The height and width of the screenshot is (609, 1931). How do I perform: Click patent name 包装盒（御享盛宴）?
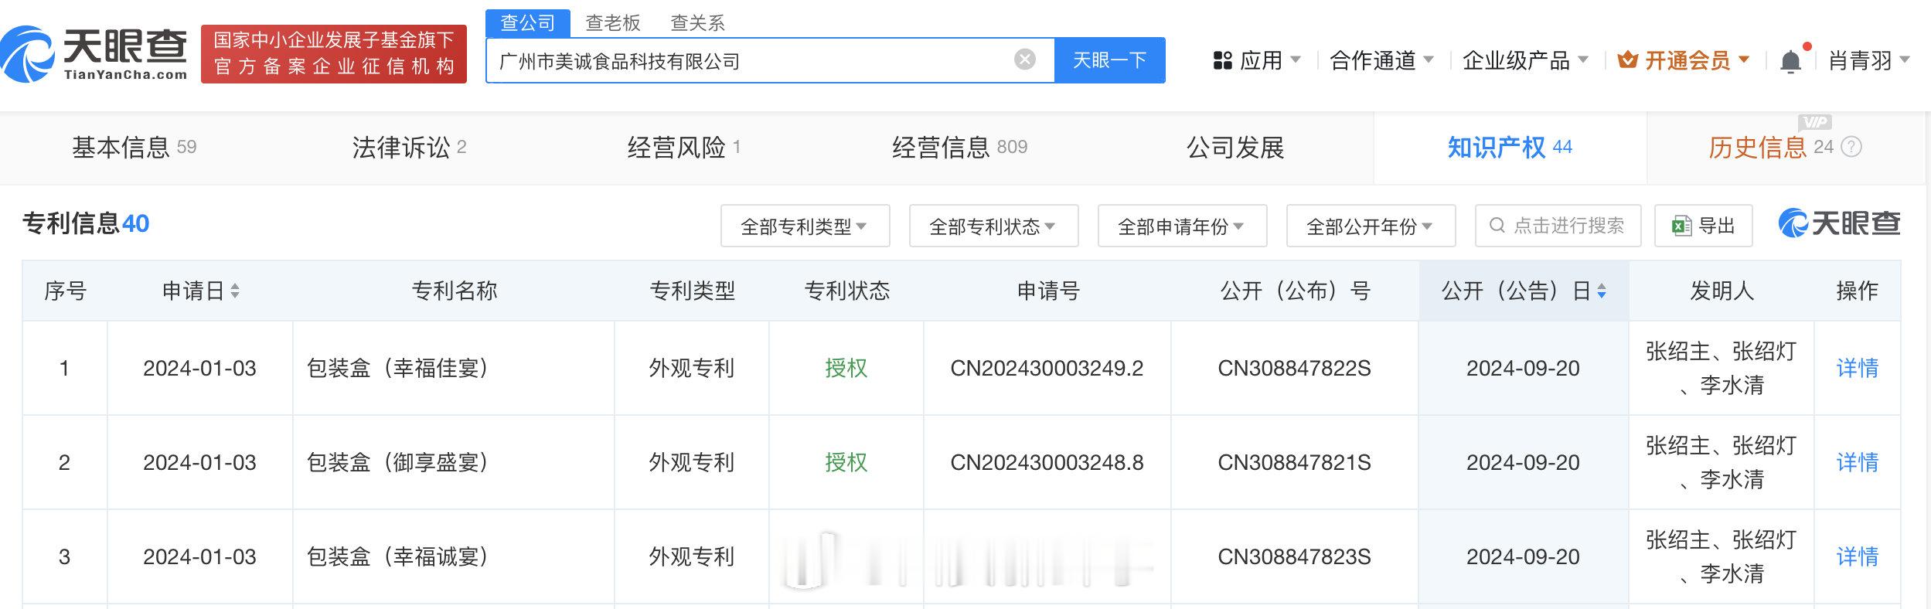pyautogui.click(x=397, y=462)
